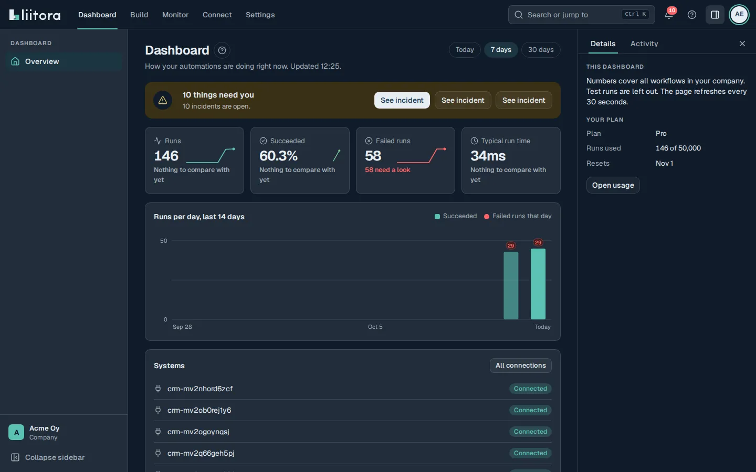
Task: Open the help icon in top bar
Action: click(x=692, y=15)
